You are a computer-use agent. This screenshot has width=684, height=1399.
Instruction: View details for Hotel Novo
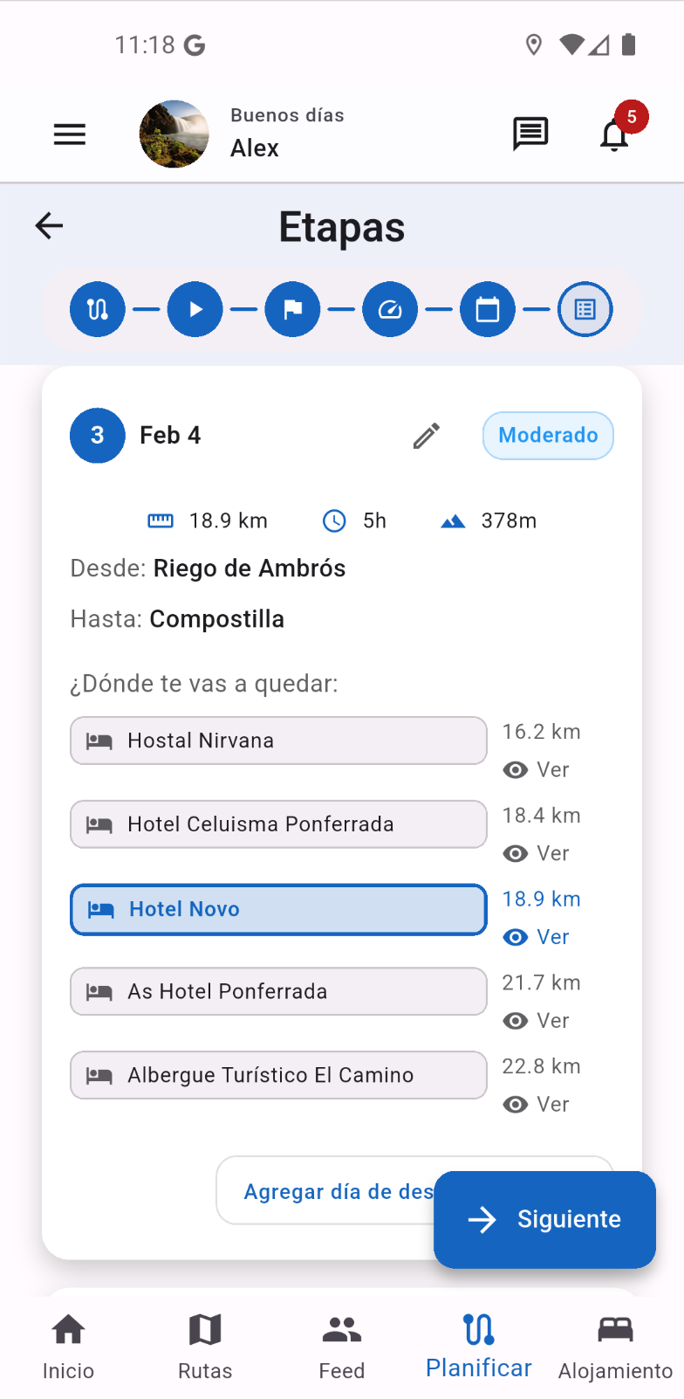click(x=537, y=937)
